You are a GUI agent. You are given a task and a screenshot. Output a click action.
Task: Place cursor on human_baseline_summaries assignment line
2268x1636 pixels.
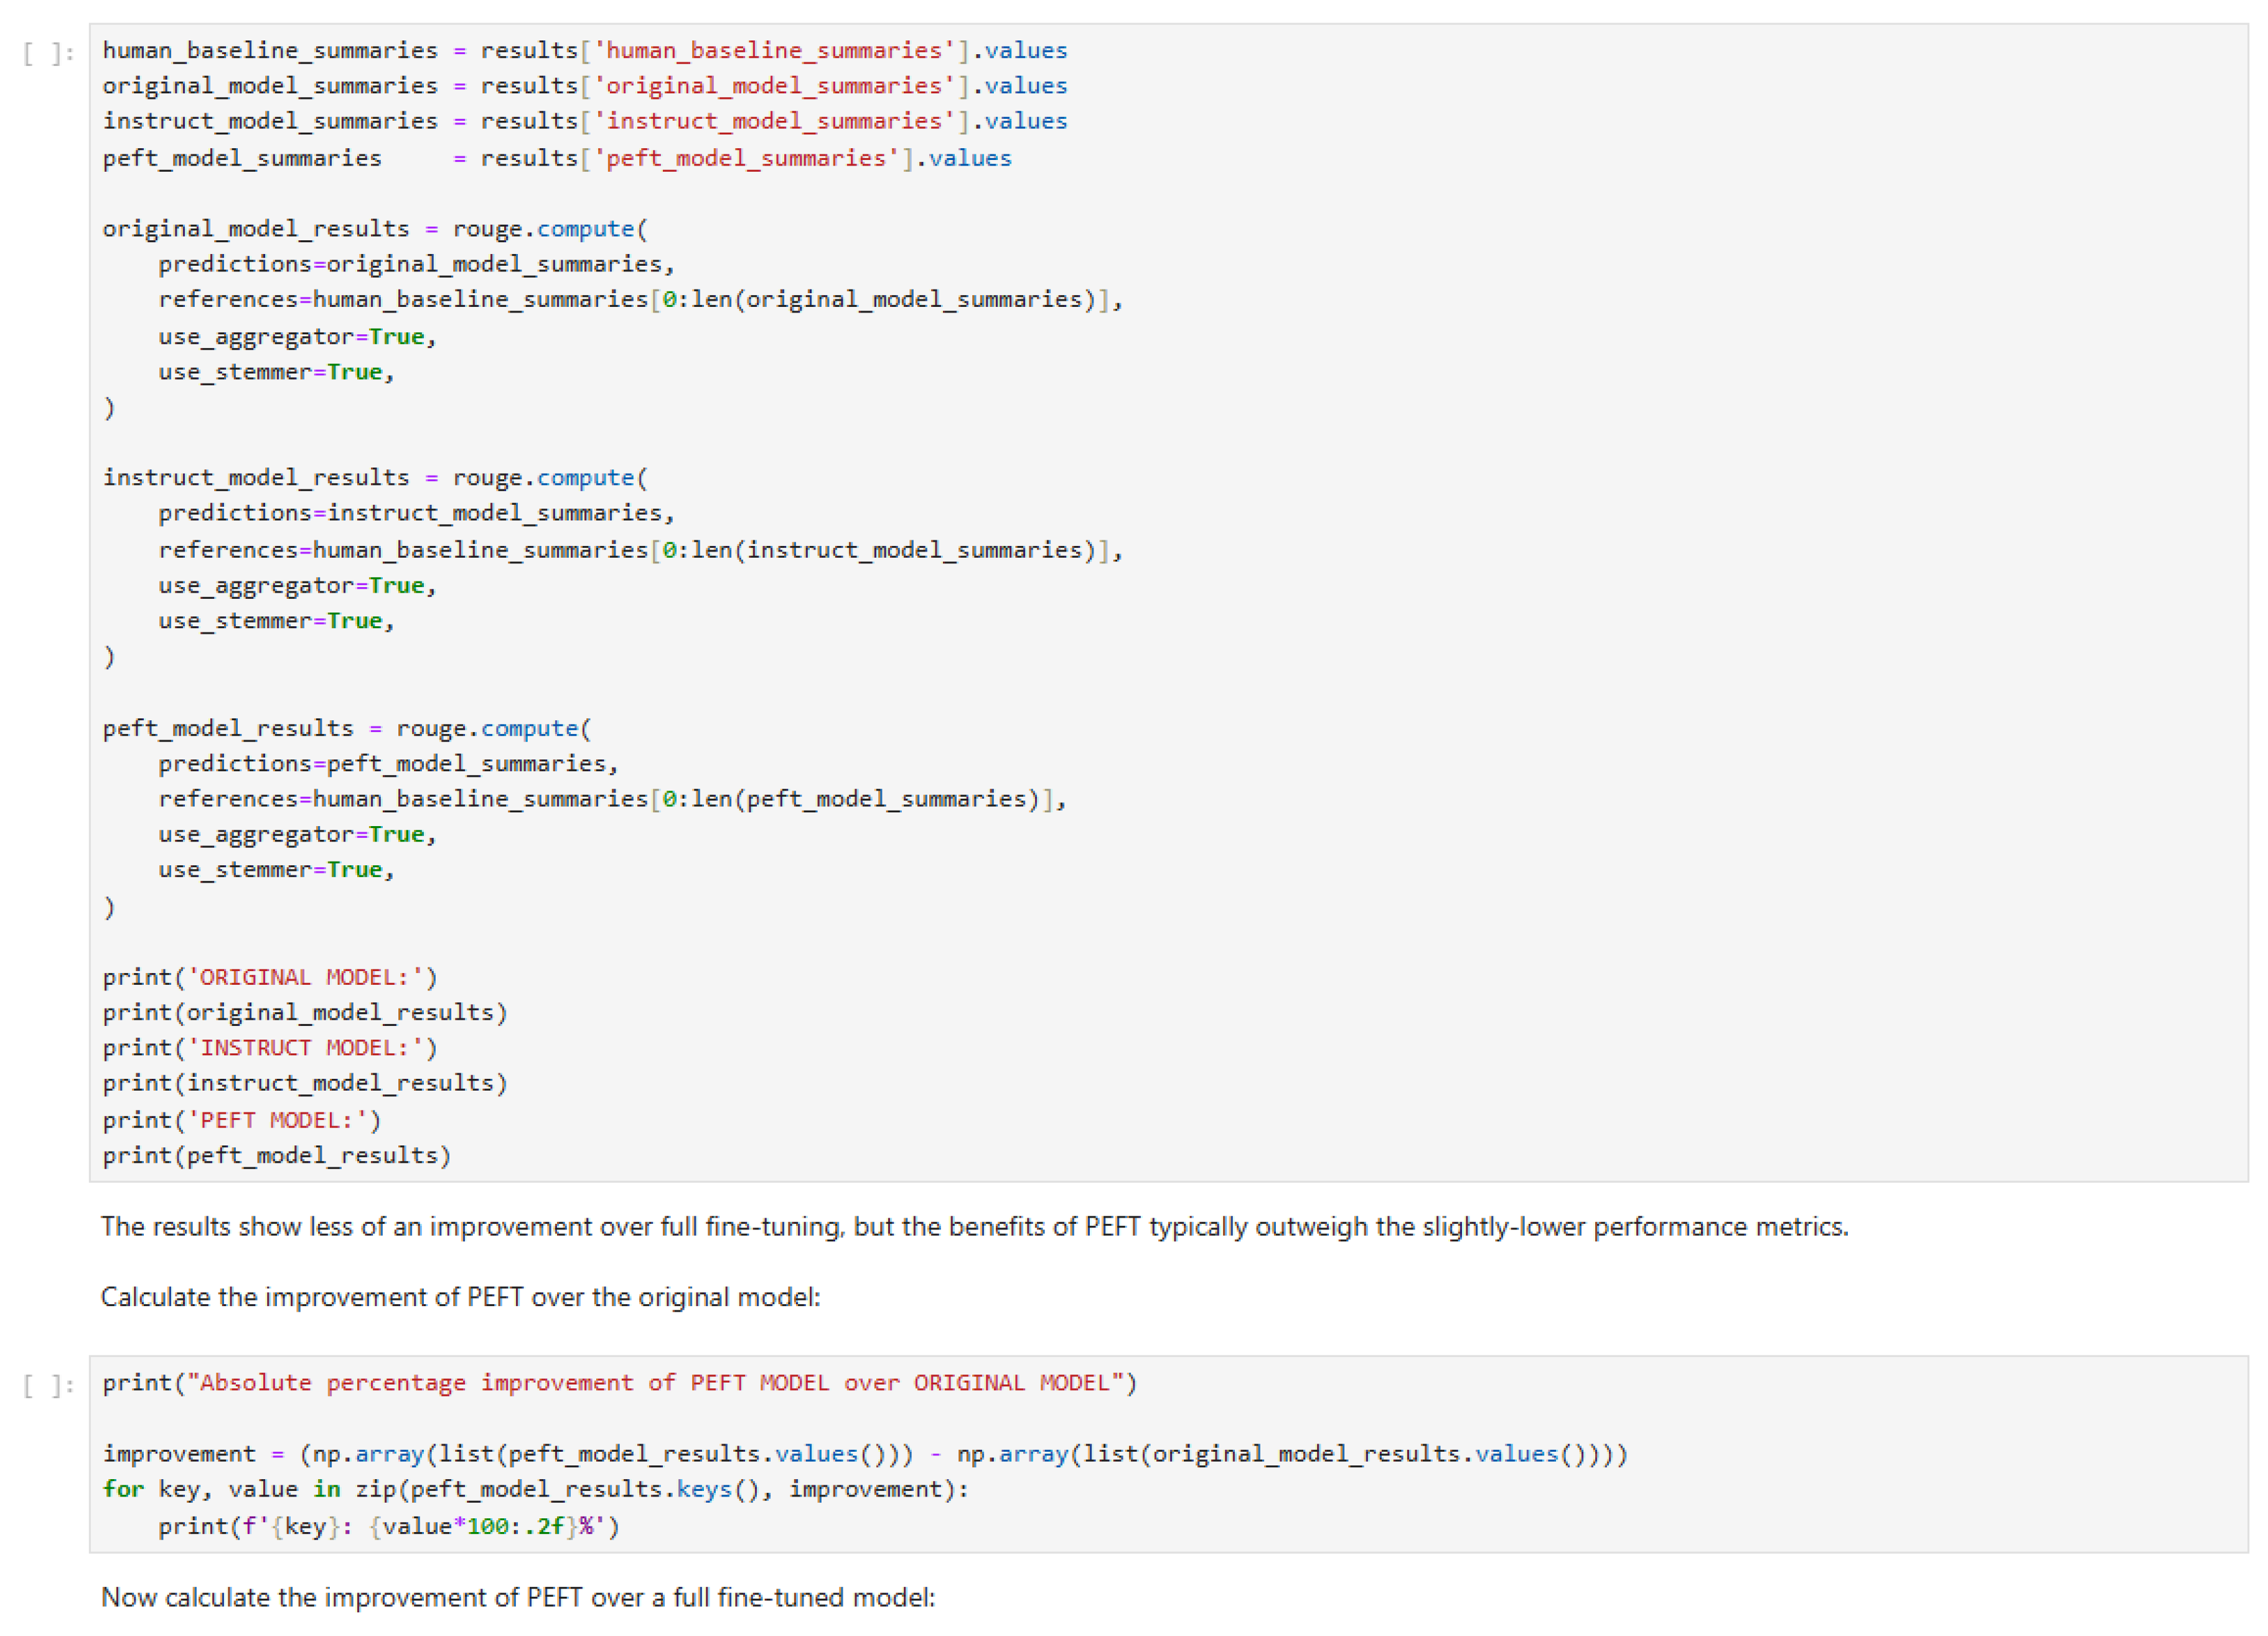[x=584, y=51]
